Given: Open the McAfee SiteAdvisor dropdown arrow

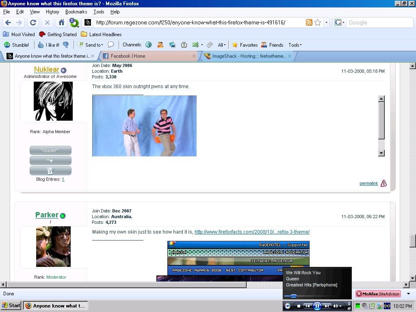Looking at the screenshot, I should tap(408, 294).
